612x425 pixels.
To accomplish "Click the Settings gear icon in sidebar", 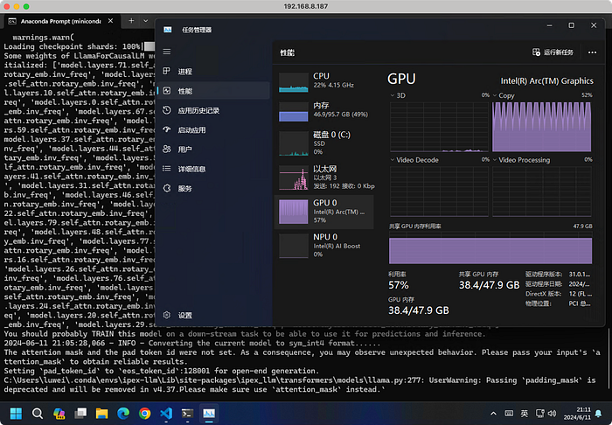I will [x=167, y=315].
